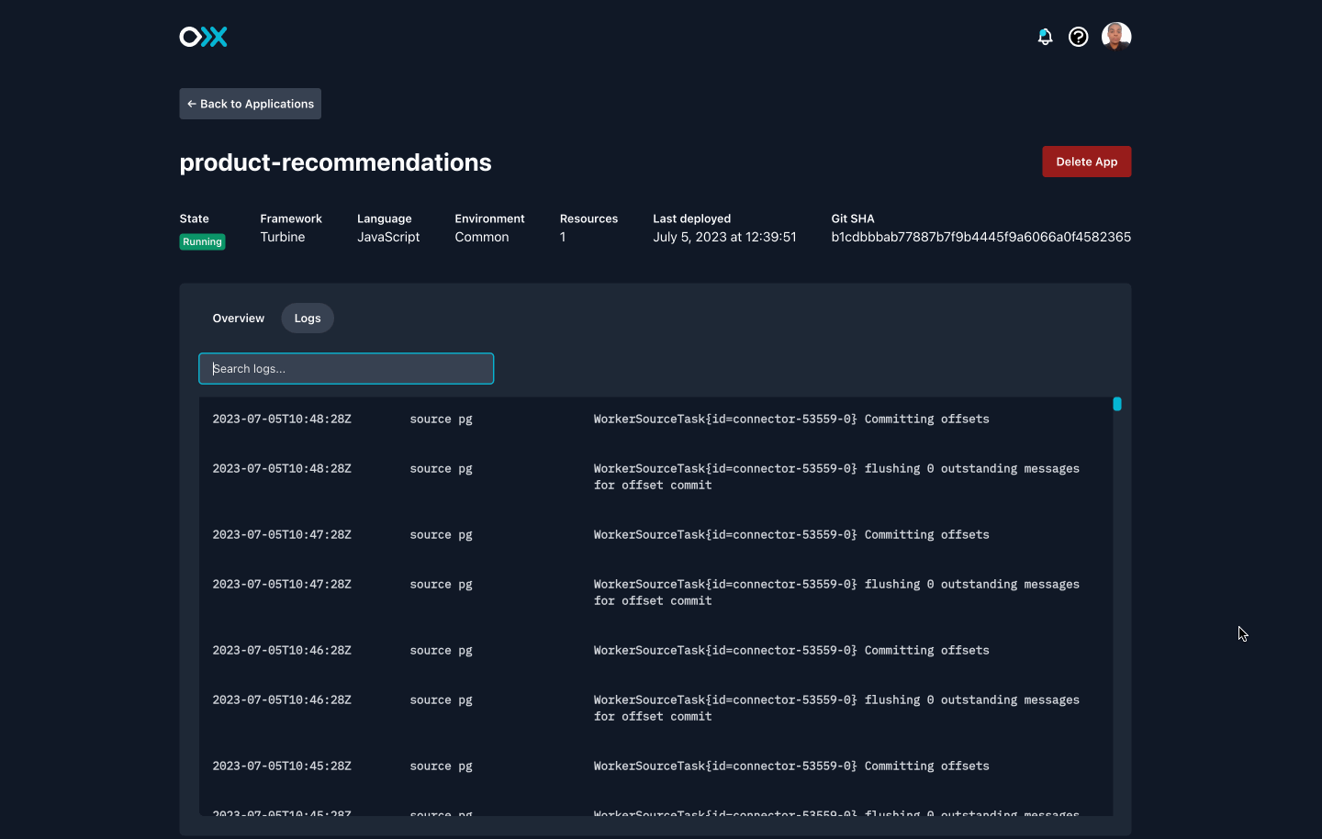Click the Running state badge
Screen dimensions: 1322x839
coord(202,241)
